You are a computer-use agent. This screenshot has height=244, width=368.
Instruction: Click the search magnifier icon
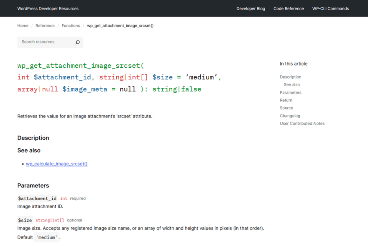click(77, 42)
